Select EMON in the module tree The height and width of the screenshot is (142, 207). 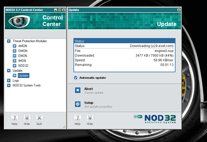(x=23, y=56)
